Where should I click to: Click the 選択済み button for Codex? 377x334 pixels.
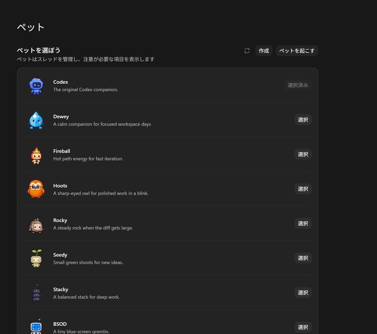[298, 85]
